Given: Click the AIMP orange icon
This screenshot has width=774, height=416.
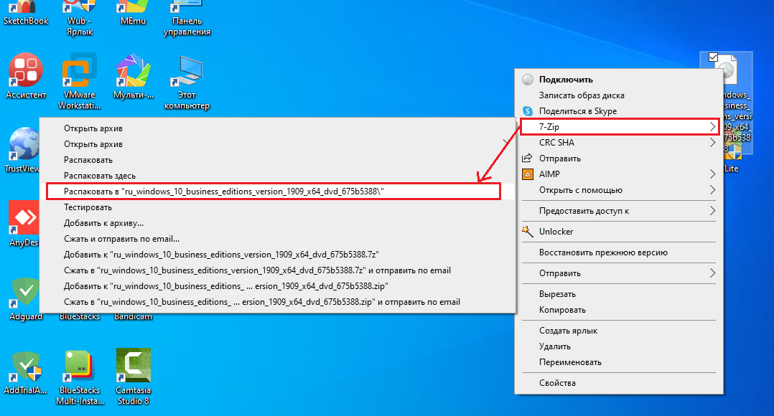Looking at the screenshot, I should pos(528,174).
